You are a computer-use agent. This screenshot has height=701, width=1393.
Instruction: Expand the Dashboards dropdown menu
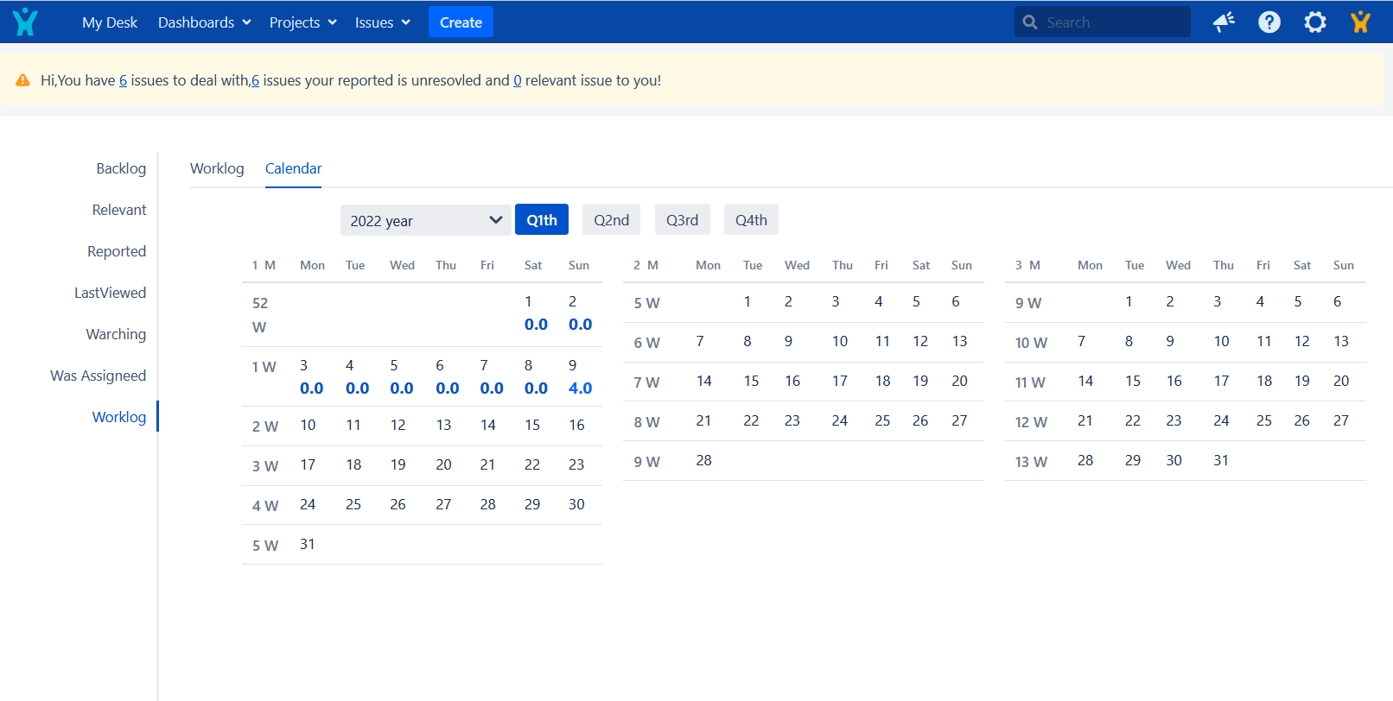(205, 22)
